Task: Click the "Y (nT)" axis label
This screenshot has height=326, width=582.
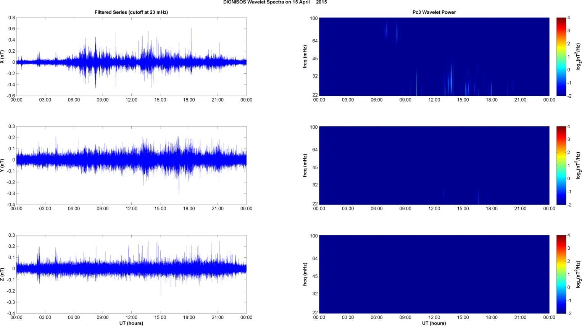Action: coord(2,165)
